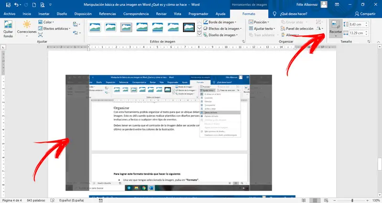
Task: Switch to the Disposición tab
Action: (x=83, y=14)
